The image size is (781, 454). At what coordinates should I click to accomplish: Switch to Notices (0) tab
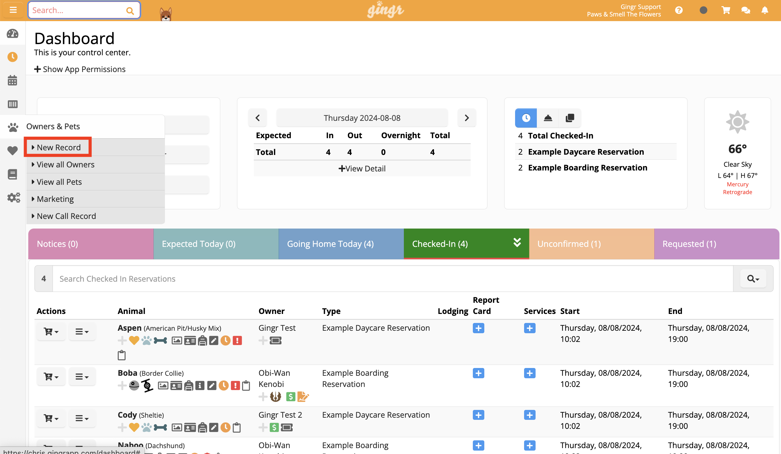[x=91, y=244]
